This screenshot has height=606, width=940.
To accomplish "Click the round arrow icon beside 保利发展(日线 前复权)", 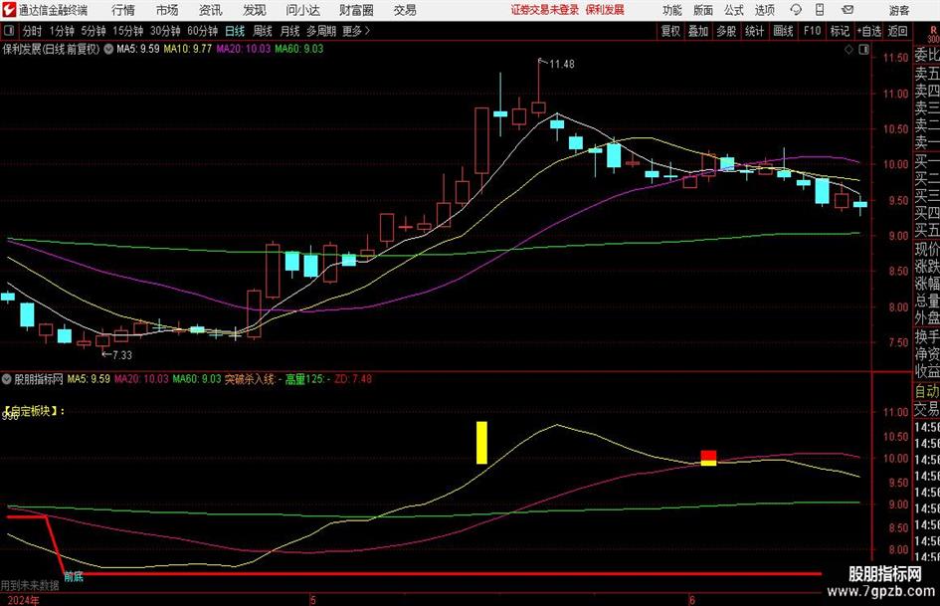I will coord(108,49).
